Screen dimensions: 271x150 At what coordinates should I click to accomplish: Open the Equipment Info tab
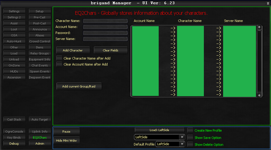(40, 59)
